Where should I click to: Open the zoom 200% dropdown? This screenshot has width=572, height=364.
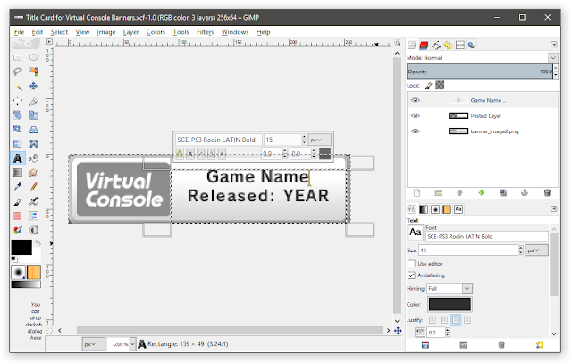(x=133, y=344)
